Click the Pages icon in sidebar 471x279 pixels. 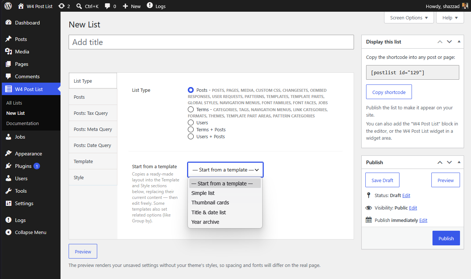[8, 64]
